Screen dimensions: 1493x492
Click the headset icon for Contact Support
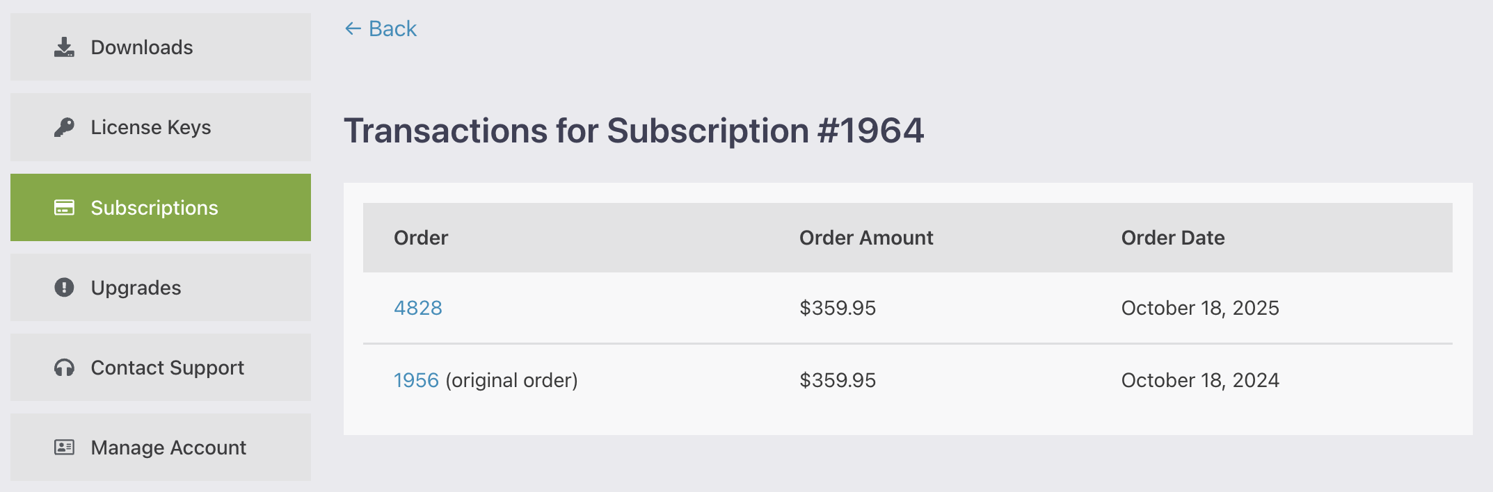[x=64, y=368]
